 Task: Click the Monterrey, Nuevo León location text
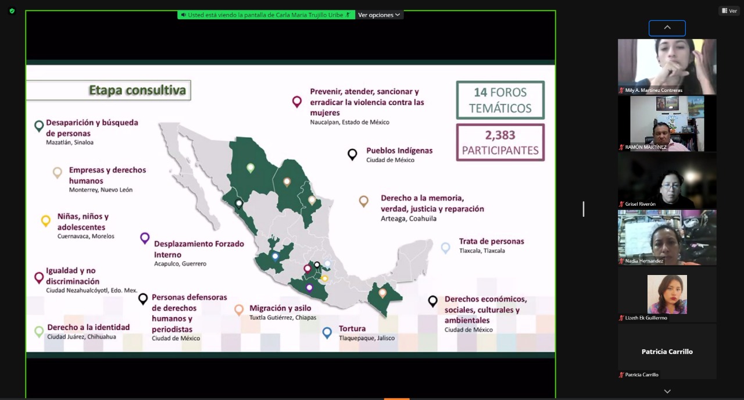pyautogui.click(x=101, y=190)
